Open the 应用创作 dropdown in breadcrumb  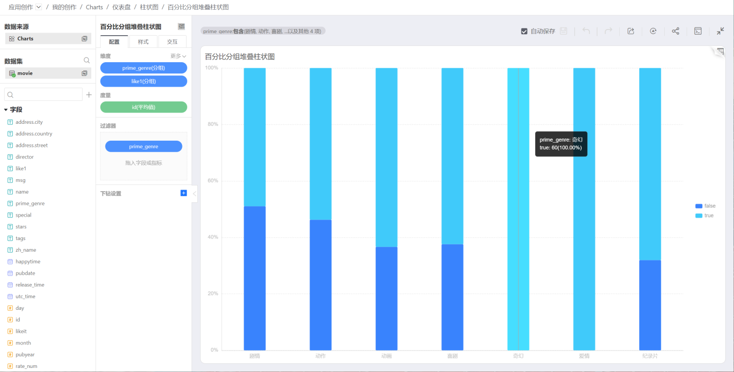pos(39,7)
